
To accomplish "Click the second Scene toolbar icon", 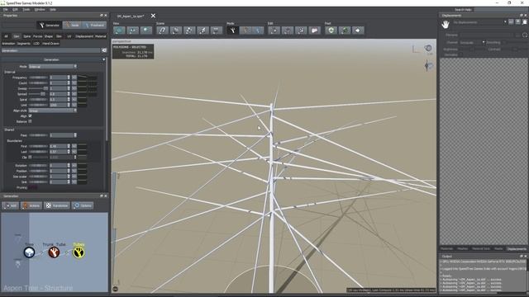I will [176, 31].
